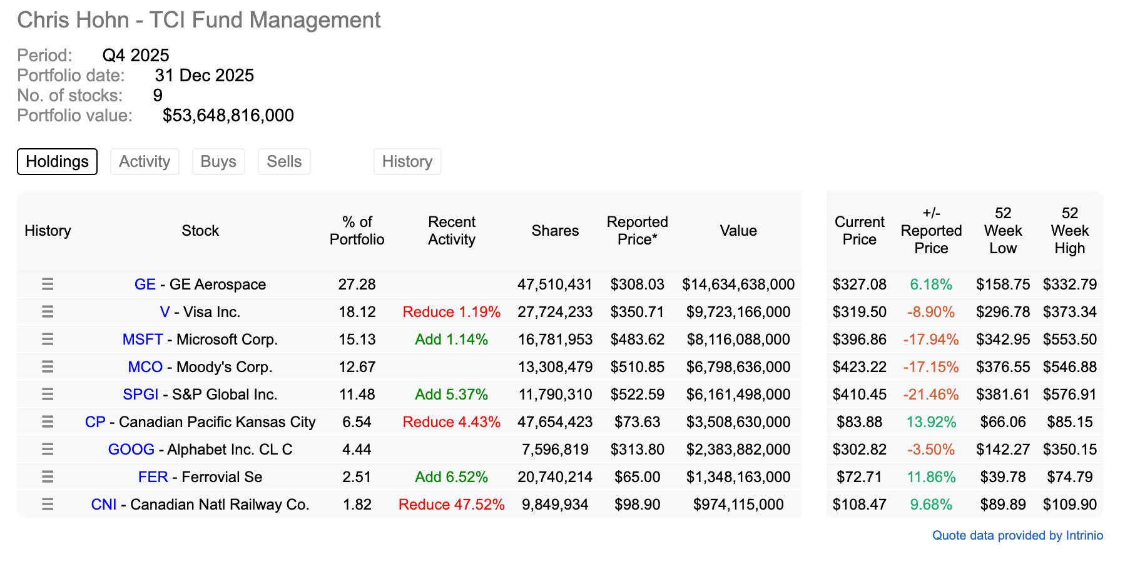
Task: Click the CNI ticker link
Action: (104, 505)
